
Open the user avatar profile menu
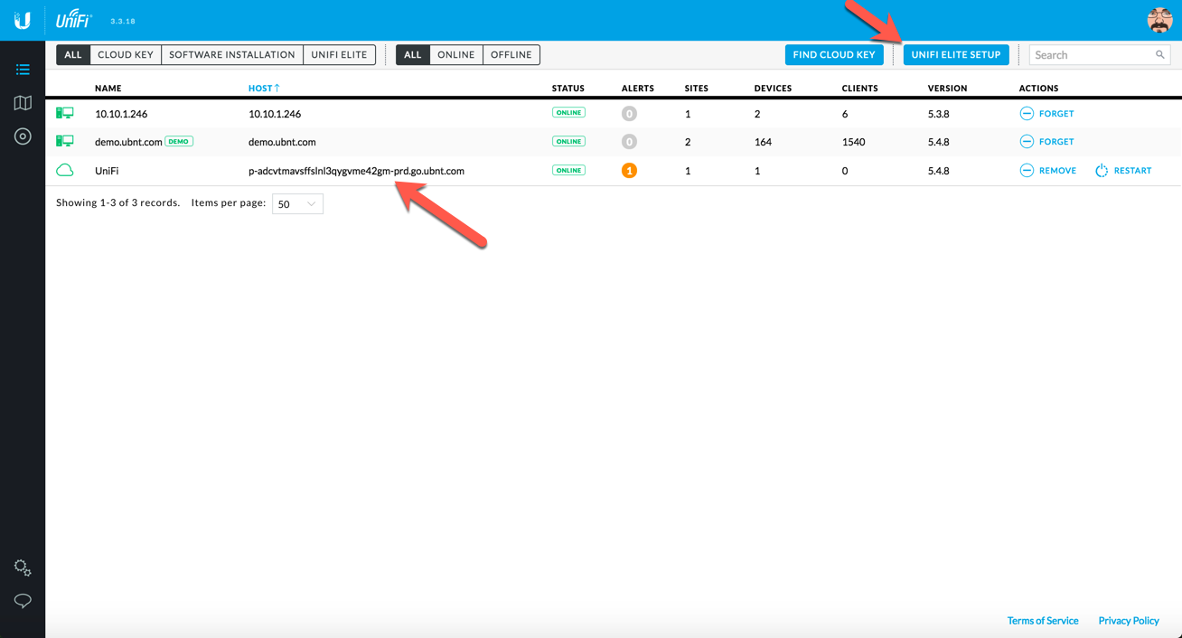(x=1159, y=20)
